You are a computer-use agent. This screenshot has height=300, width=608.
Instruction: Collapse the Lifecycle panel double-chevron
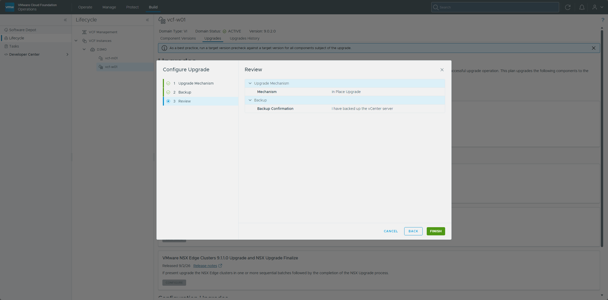tap(147, 20)
